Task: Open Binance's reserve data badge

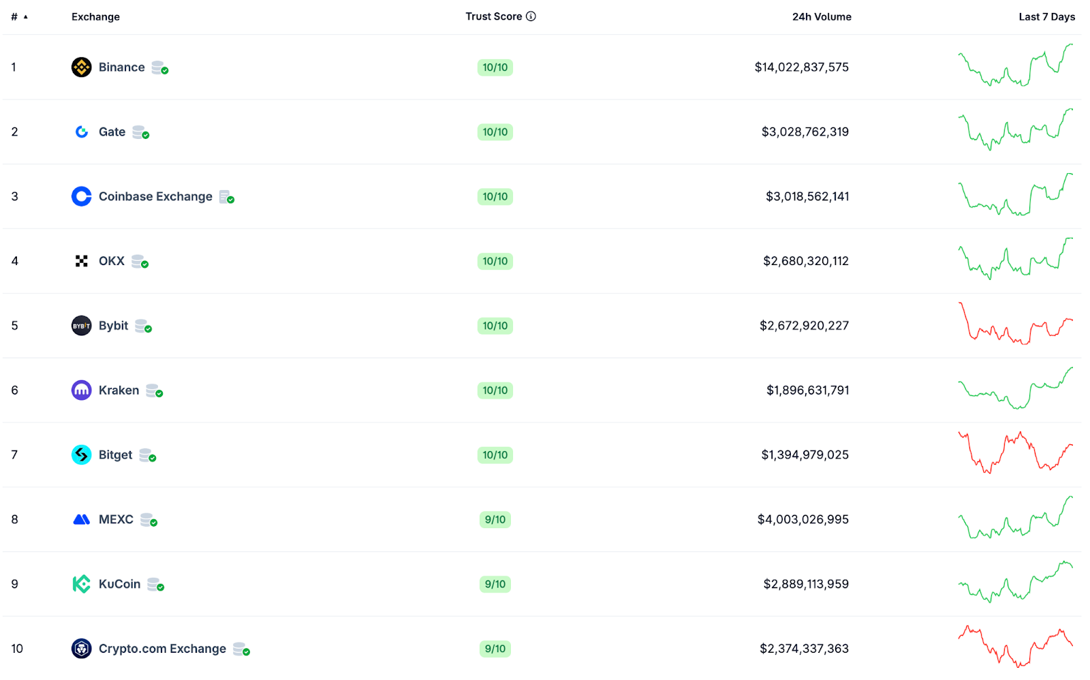Action: point(159,68)
